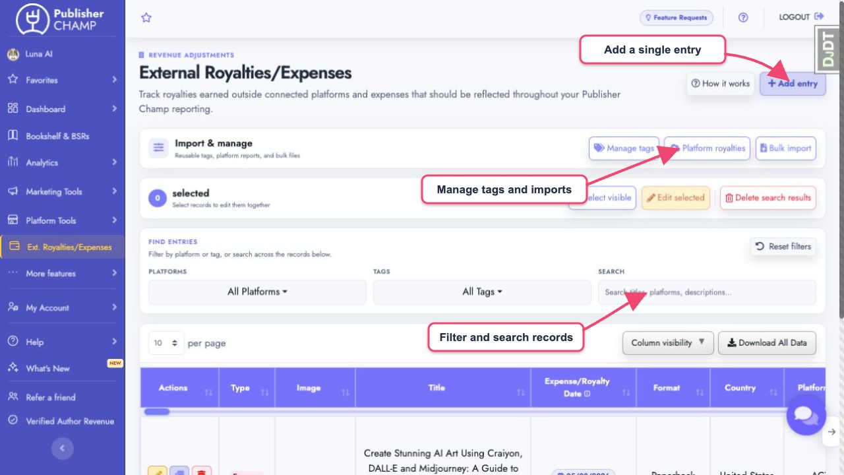
Task: Sort the table by the Image column
Action: coord(315,388)
